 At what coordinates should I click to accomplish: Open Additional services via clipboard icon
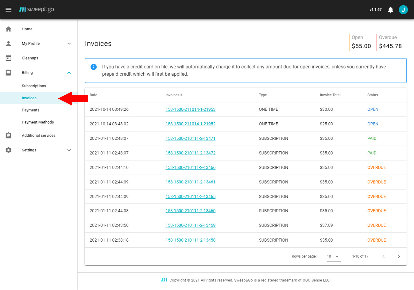coord(8,135)
